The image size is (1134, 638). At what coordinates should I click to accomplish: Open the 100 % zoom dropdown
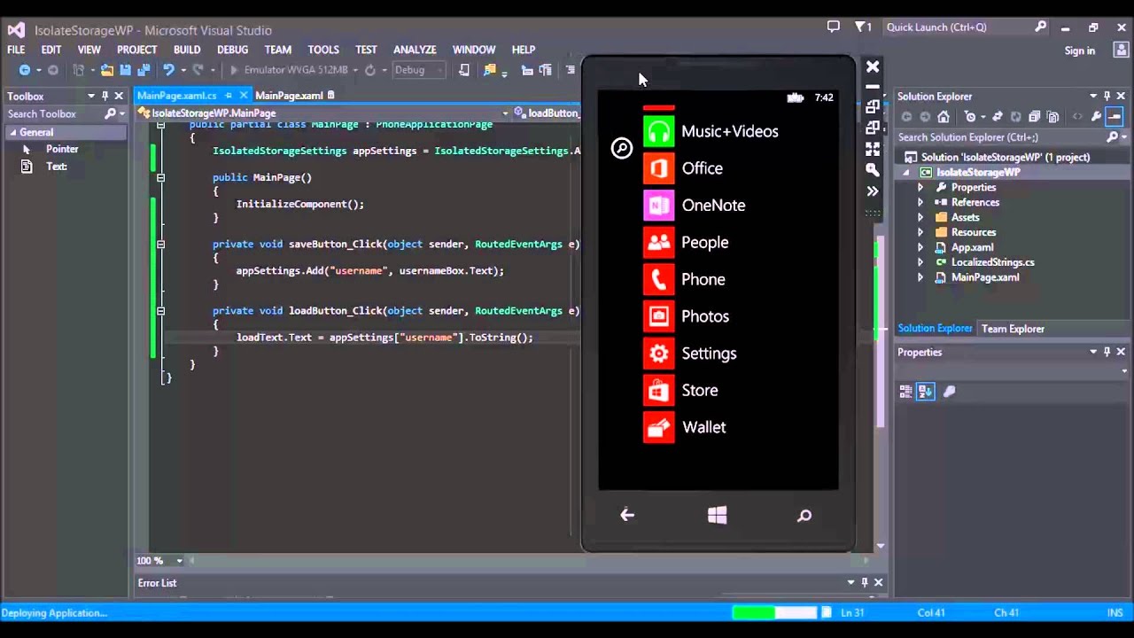coord(179,561)
